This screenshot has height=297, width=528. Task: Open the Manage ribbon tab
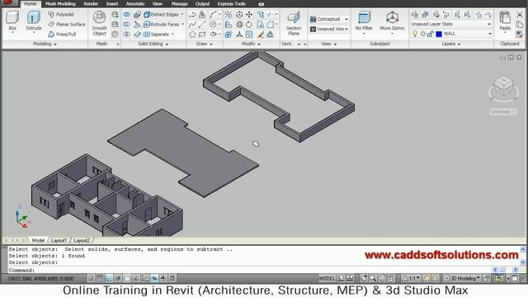179,3
